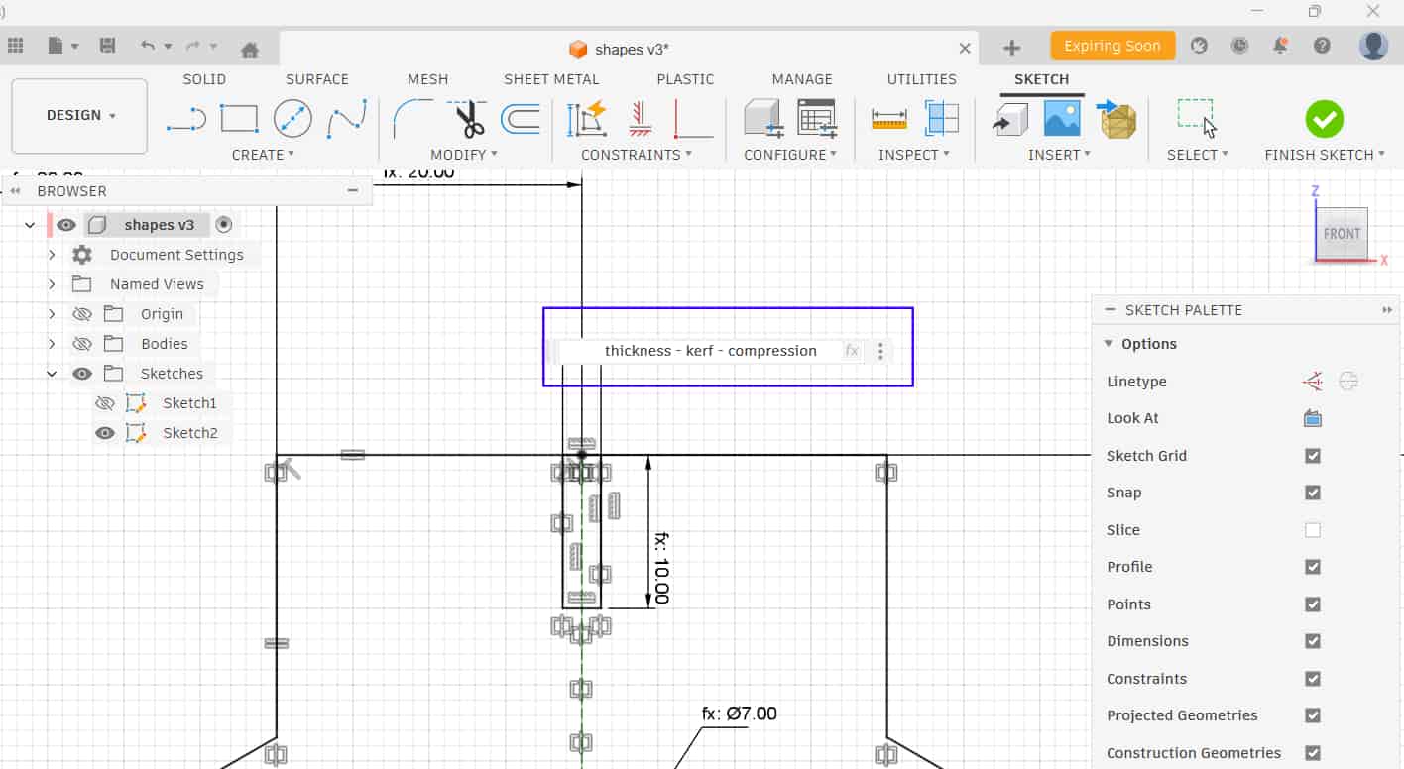Image resolution: width=1404 pixels, height=769 pixels.
Task: Select the 2-Point Rectangle tool
Action: [x=239, y=119]
